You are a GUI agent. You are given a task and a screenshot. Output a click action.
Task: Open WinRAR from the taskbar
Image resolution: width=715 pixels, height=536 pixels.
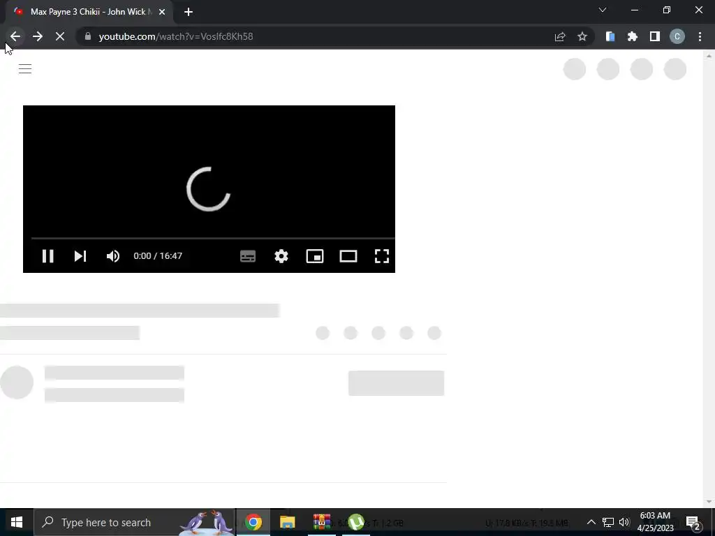point(321,522)
